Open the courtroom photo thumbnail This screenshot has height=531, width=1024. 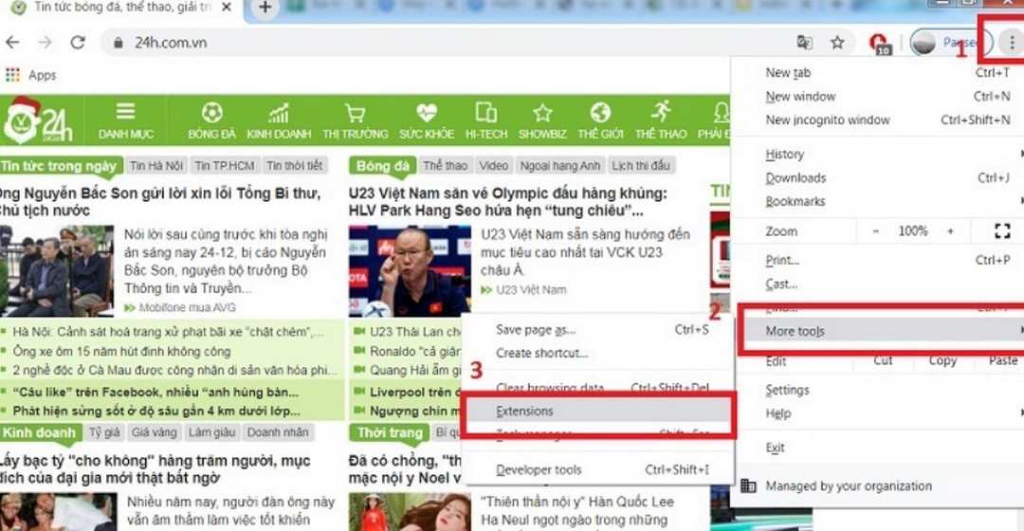pos(57,271)
